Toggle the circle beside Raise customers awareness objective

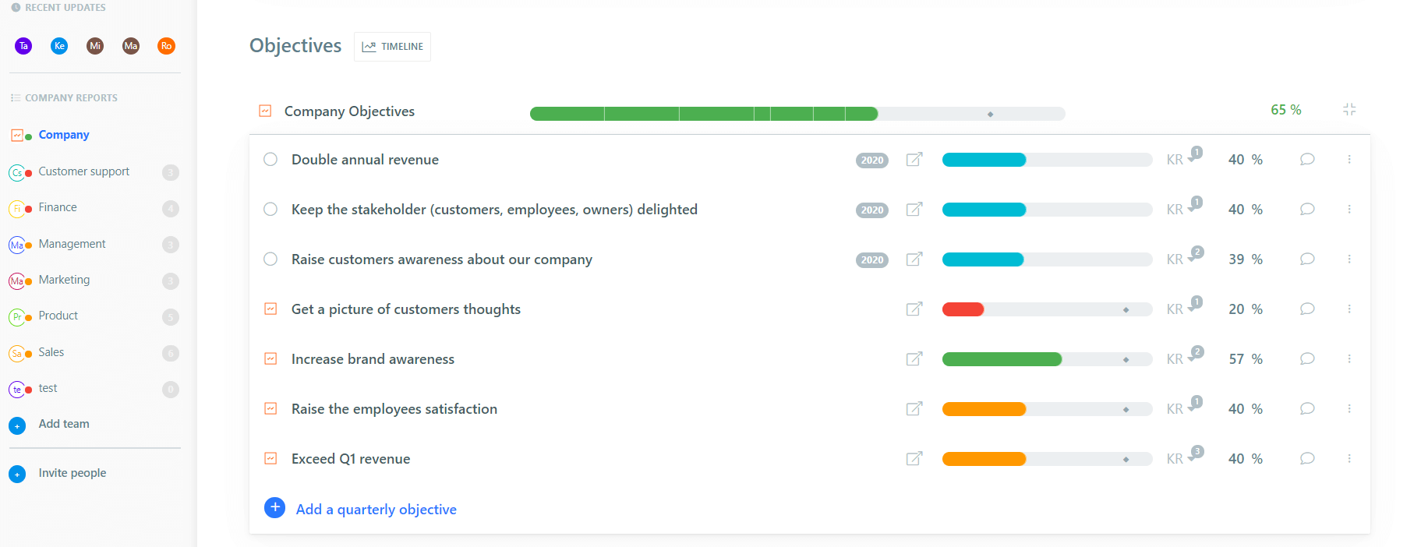click(x=270, y=259)
